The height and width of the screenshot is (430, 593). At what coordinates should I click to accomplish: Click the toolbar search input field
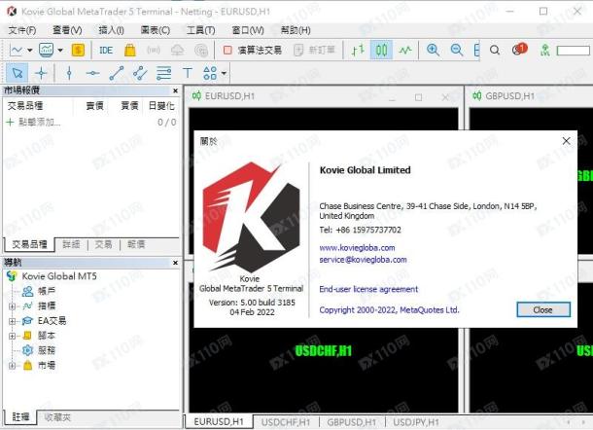(574, 51)
